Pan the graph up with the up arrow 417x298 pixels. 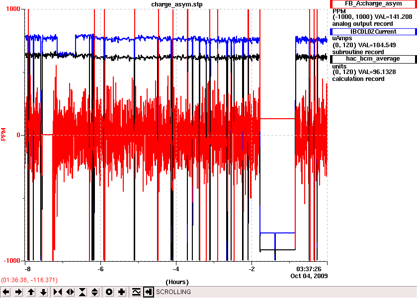point(31,292)
